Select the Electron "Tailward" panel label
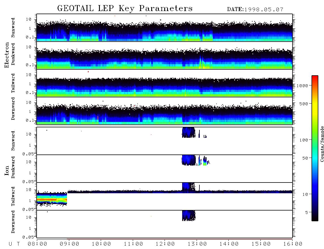The image size is (324, 249). [x=13, y=83]
